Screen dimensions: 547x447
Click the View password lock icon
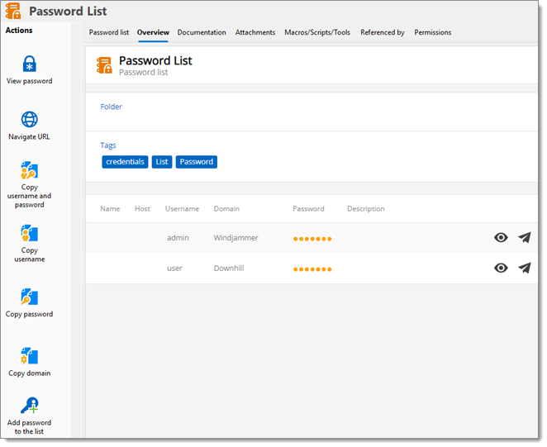coord(29,64)
